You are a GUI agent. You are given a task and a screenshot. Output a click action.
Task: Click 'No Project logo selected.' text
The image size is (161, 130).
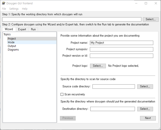point(123,66)
